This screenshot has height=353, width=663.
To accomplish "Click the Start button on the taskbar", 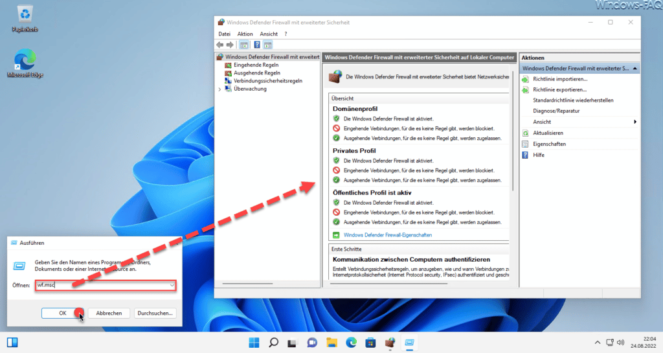I will (x=254, y=343).
